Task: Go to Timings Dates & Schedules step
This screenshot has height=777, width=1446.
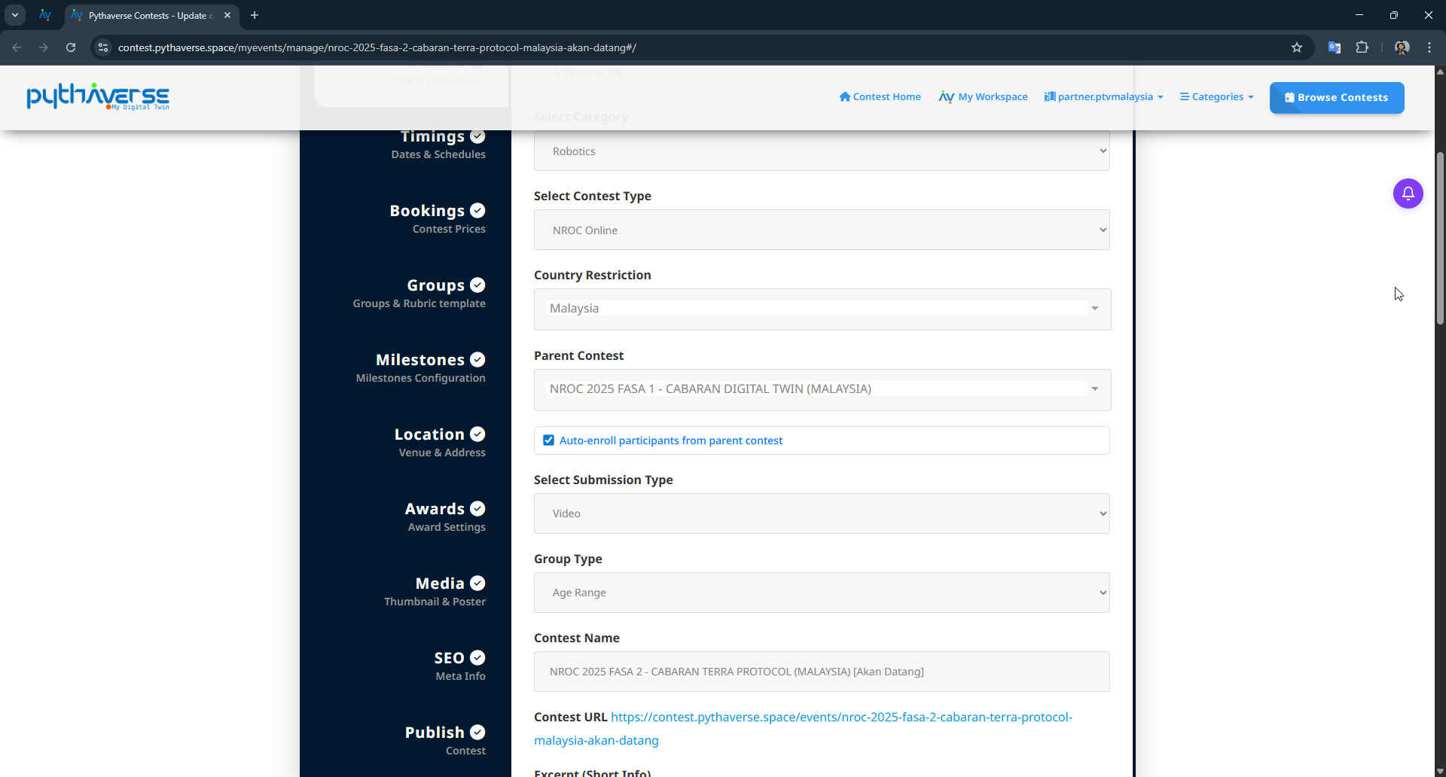Action: [x=438, y=144]
